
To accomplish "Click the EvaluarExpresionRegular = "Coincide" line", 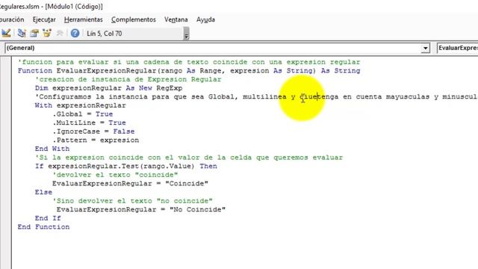I will (x=130, y=184).
